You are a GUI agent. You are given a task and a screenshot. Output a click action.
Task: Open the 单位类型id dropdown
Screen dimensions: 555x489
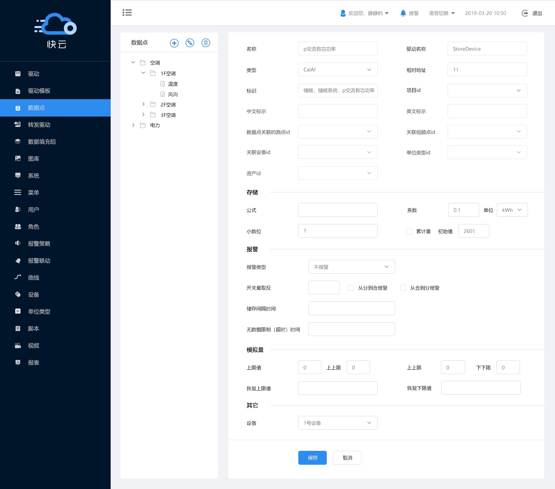point(487,152)
